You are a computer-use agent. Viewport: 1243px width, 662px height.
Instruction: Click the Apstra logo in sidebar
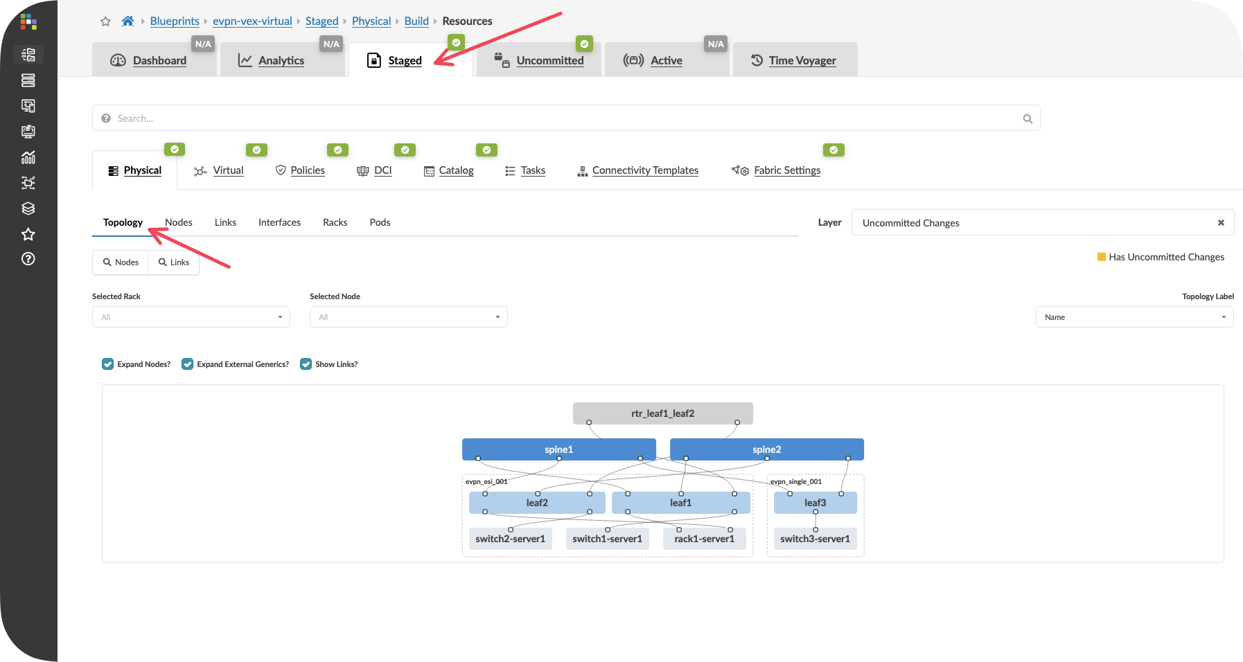click(x=28, y=22)
